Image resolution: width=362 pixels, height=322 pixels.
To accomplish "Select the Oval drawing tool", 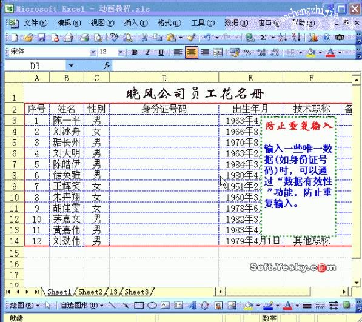I will point(152,306).
